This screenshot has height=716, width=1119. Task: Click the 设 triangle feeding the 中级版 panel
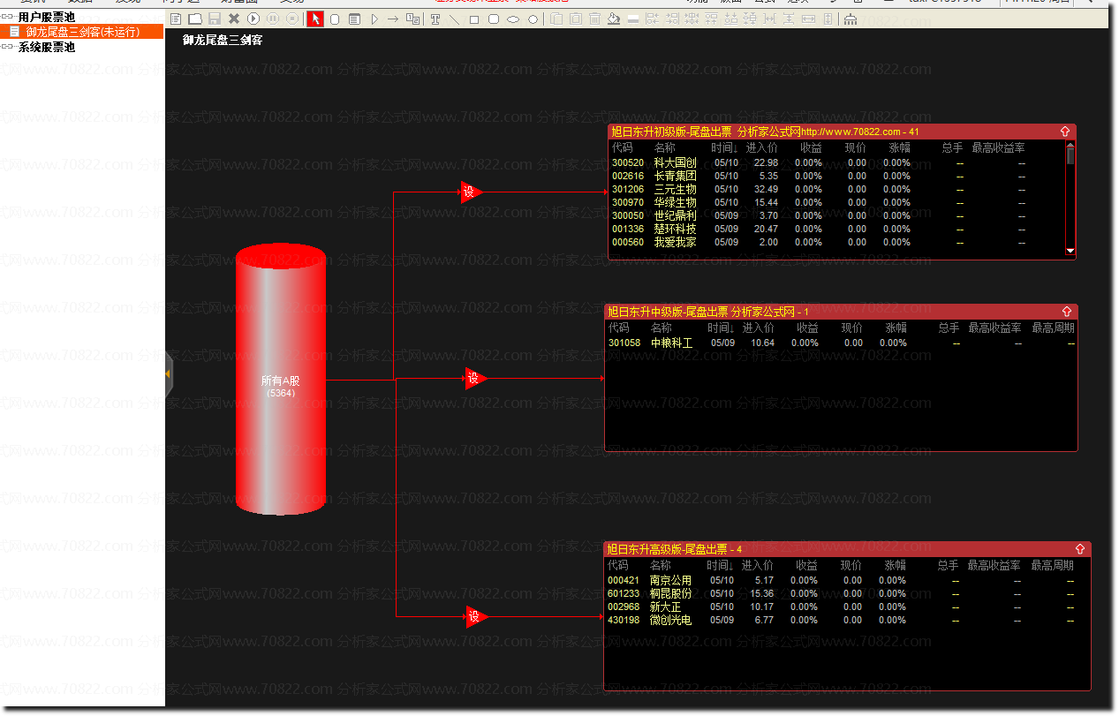point(475,379)
